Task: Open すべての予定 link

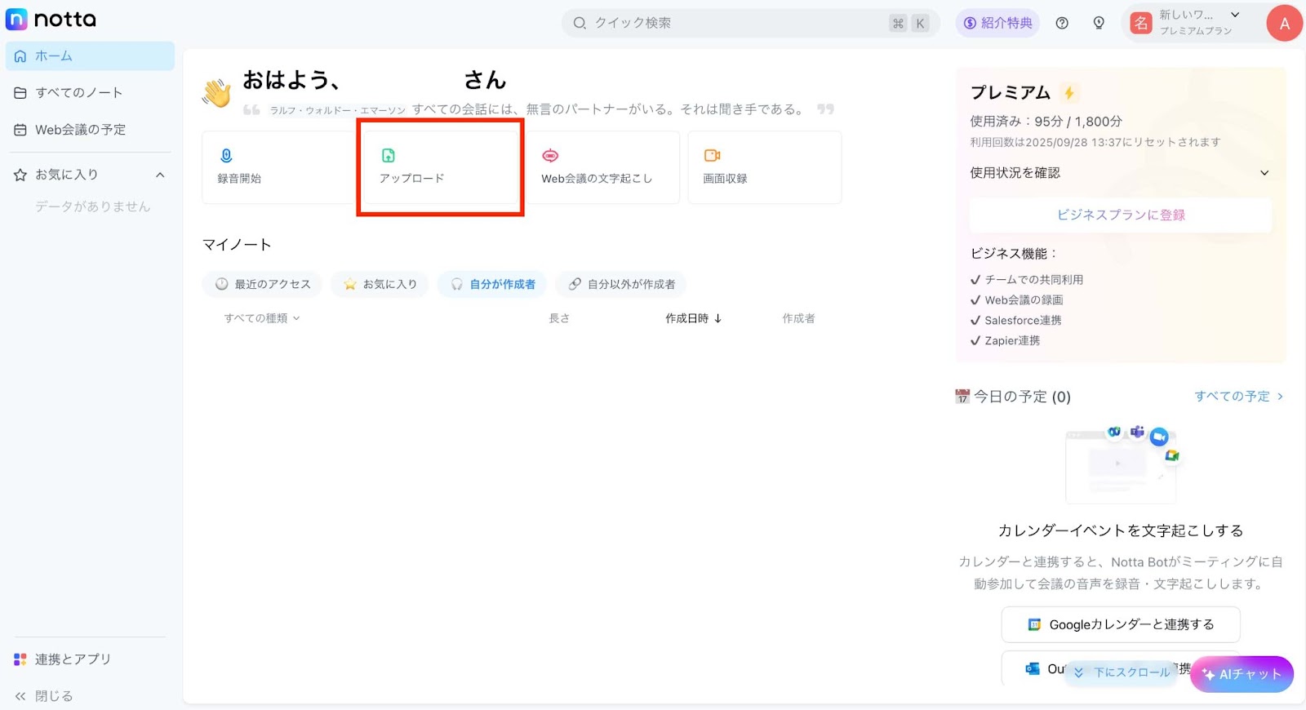Action: (x=1238, y=397)
